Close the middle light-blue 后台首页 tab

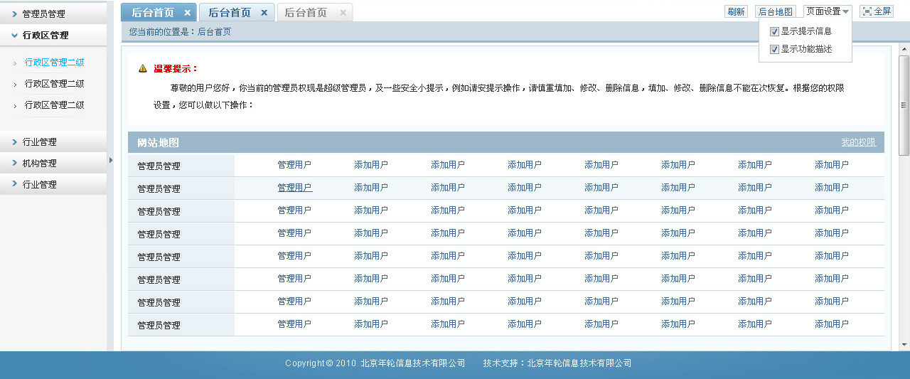click(x=264, y=13)
